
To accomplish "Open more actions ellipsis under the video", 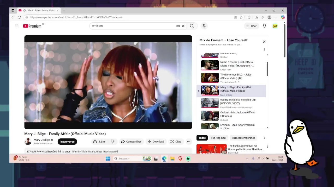I will click(189, 142).
